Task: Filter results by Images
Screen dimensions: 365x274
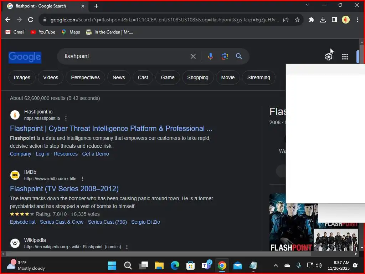Action: pyautogui.click(x=22, y=77)
